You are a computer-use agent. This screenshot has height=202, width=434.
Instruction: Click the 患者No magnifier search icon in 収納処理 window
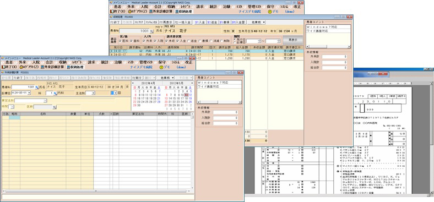tap(151, 31)
